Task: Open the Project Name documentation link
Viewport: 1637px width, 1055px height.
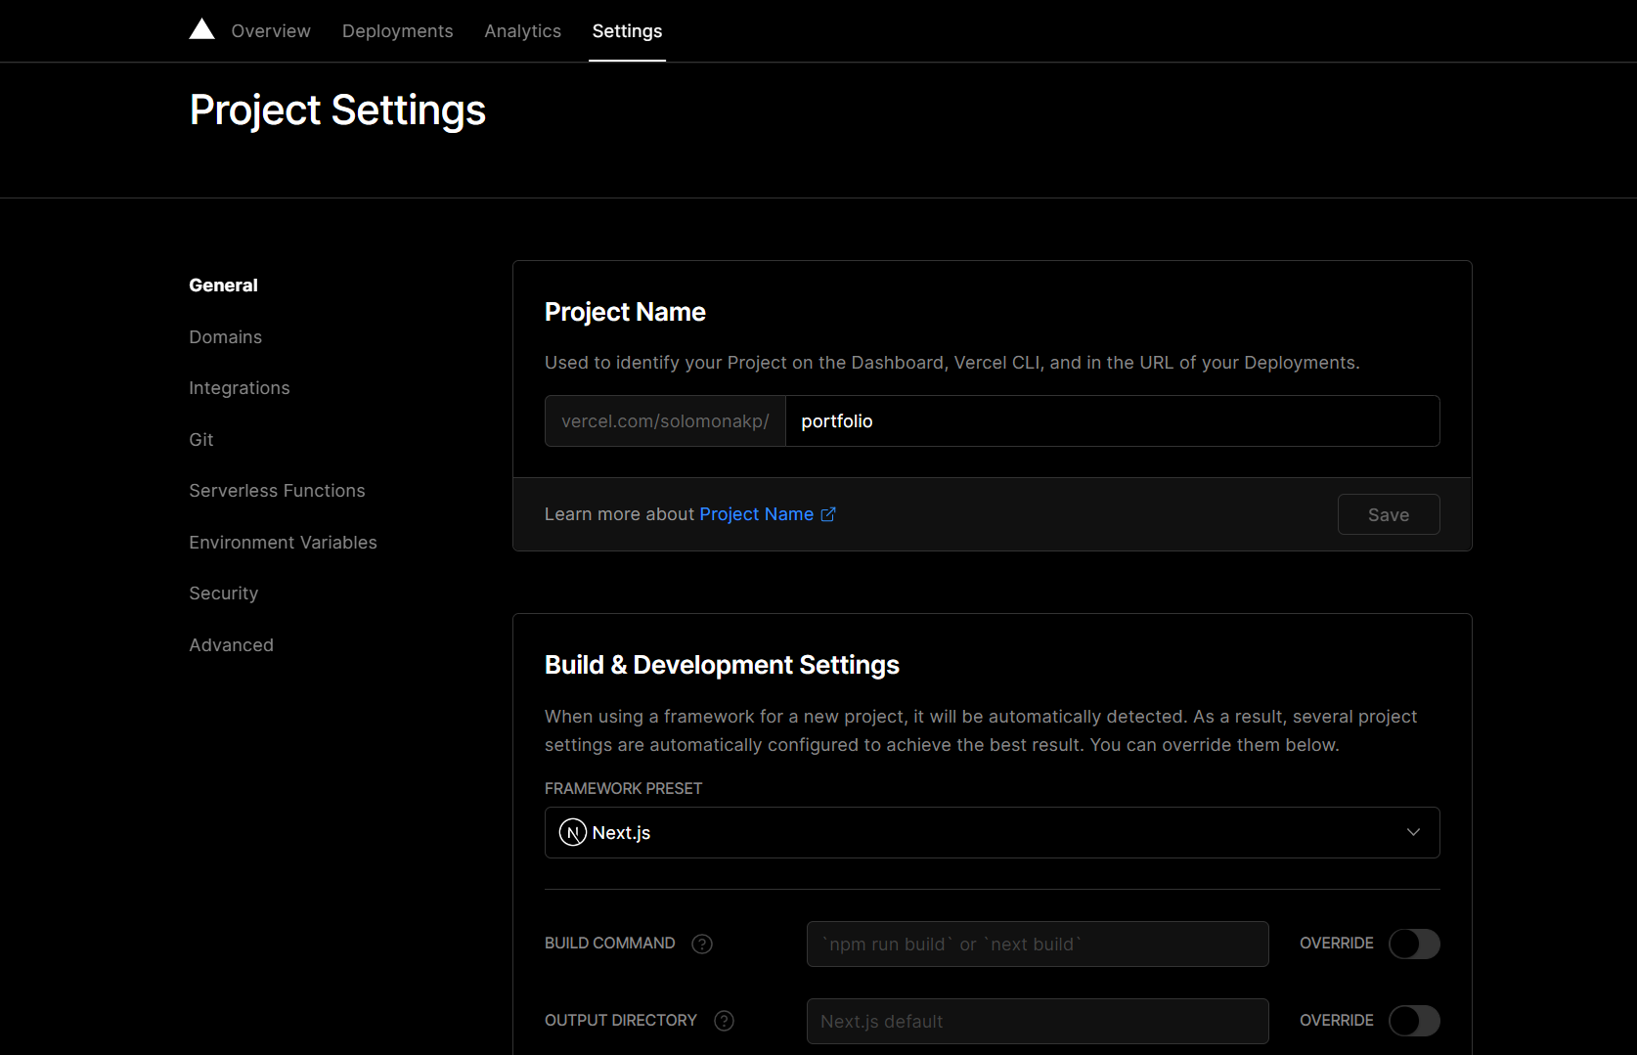Action: pyautogui.click(x=756, y=513)
